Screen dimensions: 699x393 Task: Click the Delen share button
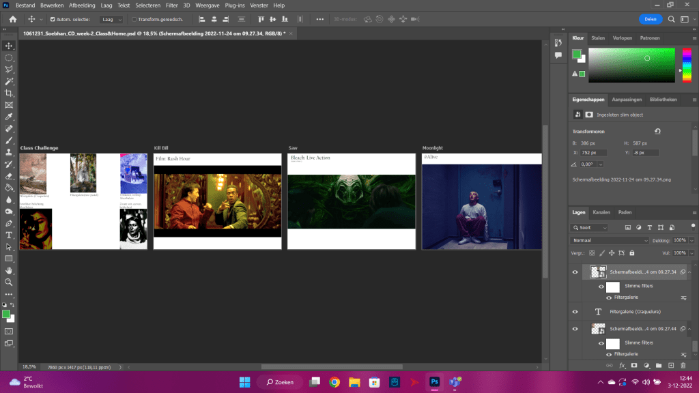point(651,19)
